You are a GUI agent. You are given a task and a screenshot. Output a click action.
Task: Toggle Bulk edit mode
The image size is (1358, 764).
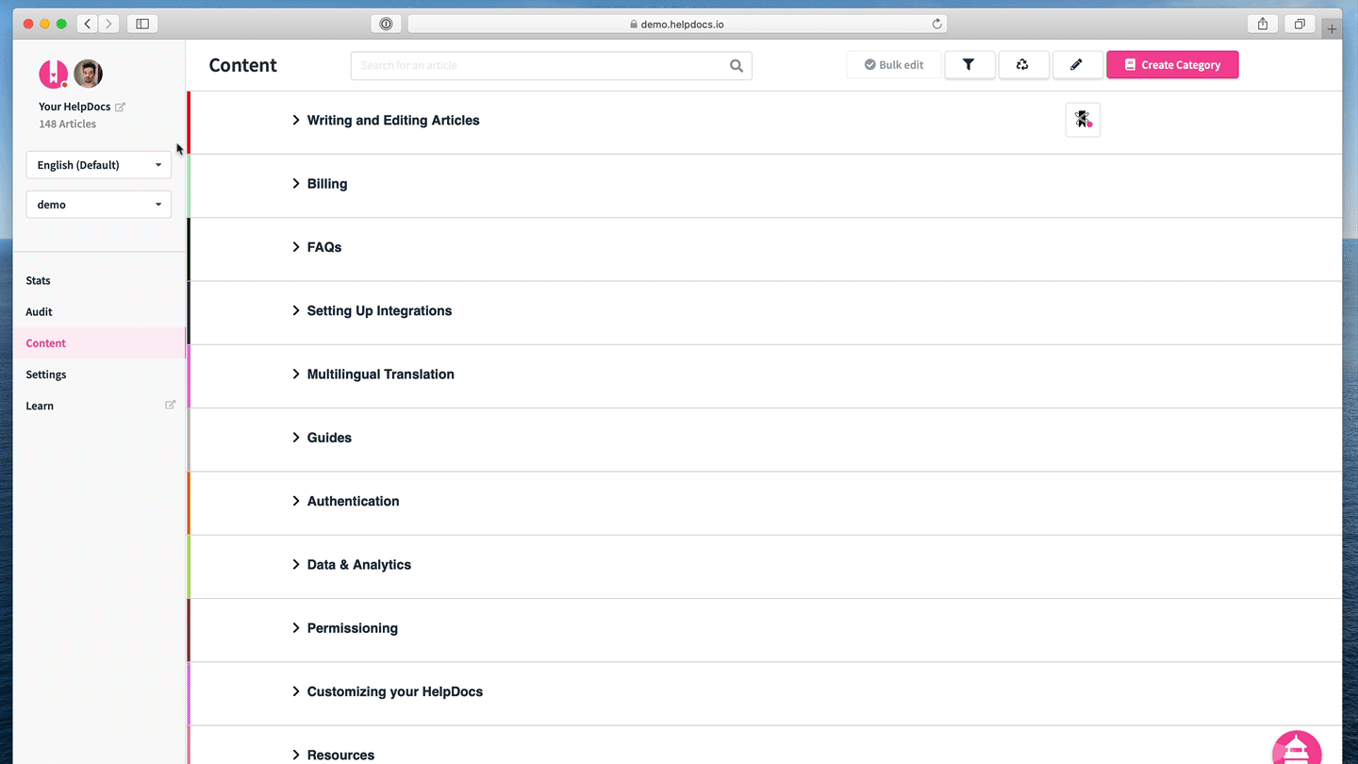pos(894,65)
